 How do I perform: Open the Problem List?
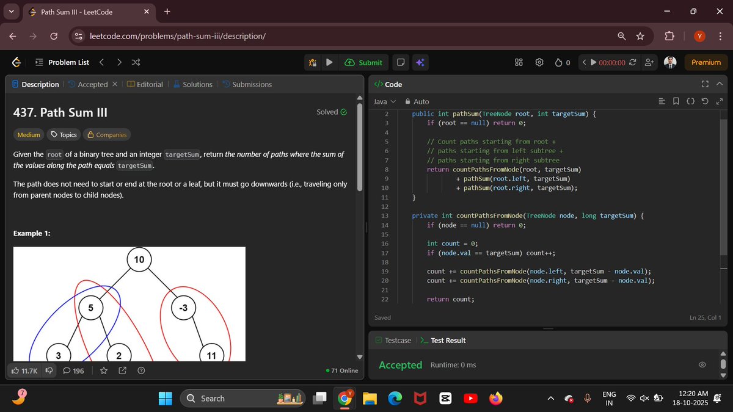[x=62, y=62]
